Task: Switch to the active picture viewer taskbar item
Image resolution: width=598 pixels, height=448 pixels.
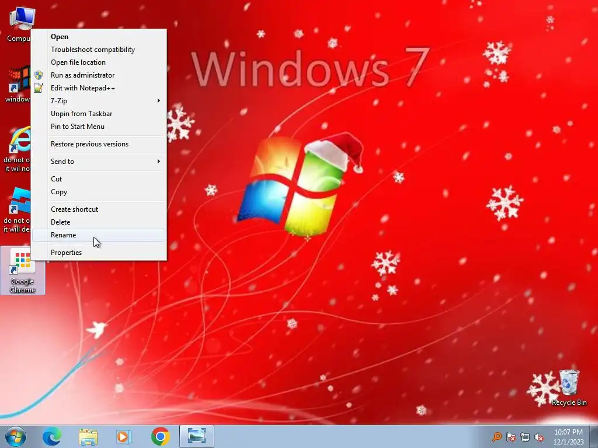Action: click(197, 436)
